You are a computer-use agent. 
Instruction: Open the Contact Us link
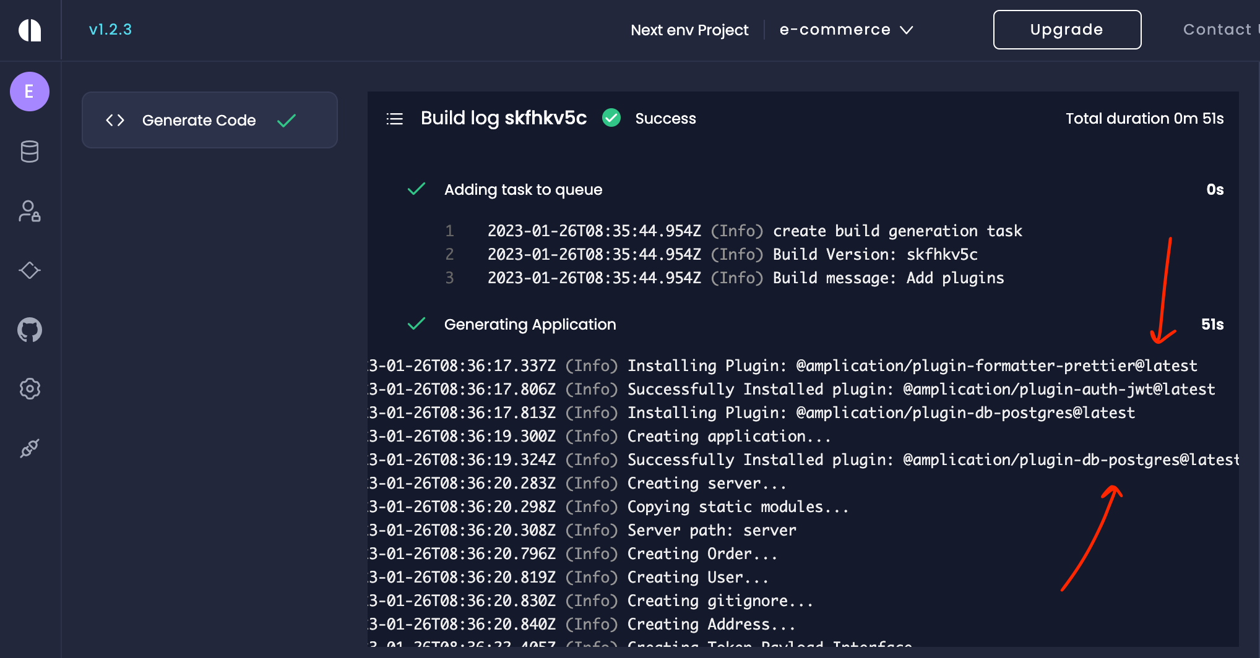[1219, 29]
